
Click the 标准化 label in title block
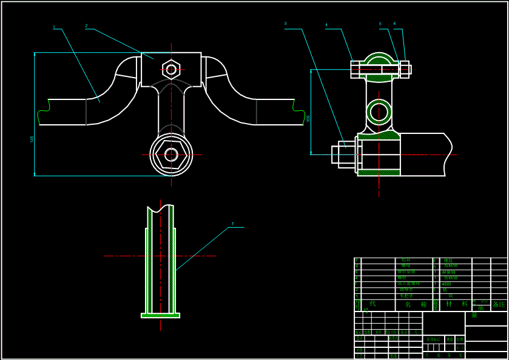[394, 338]
